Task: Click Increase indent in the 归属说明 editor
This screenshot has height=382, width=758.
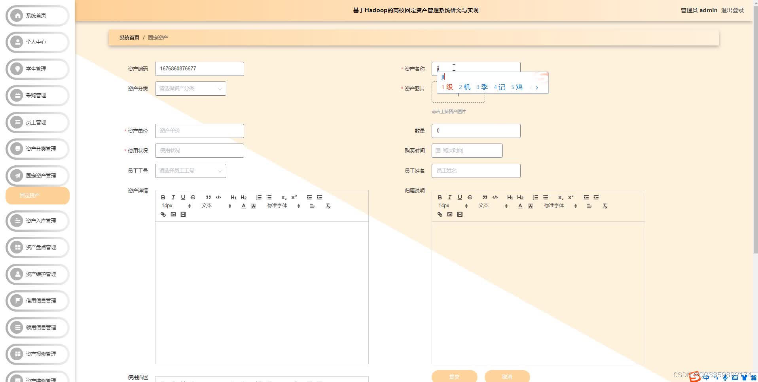Action: click(x=596, y=197)
